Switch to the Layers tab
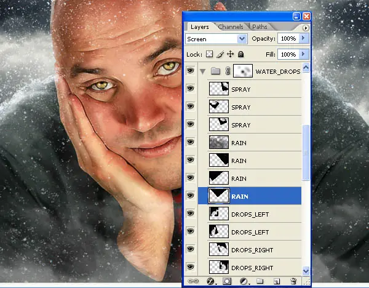This screenshot has width=369, height=288. [199, 27]
